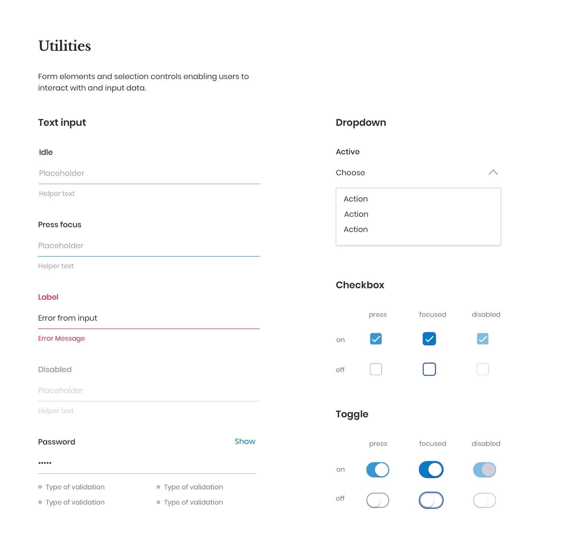The width and height of the screenshot is (581, 546).
Task: Turn on the press-state off toggle
Action: tap(378, 500)
